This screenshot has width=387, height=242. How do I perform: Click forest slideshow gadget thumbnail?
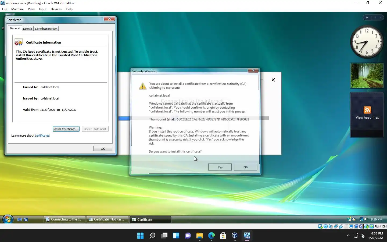click(x=367, y=76)
